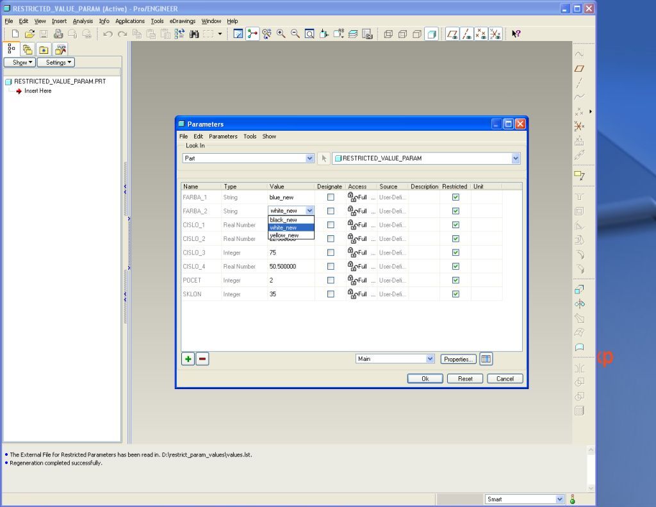Open the main Insert menu

click(x=59, y=21)
